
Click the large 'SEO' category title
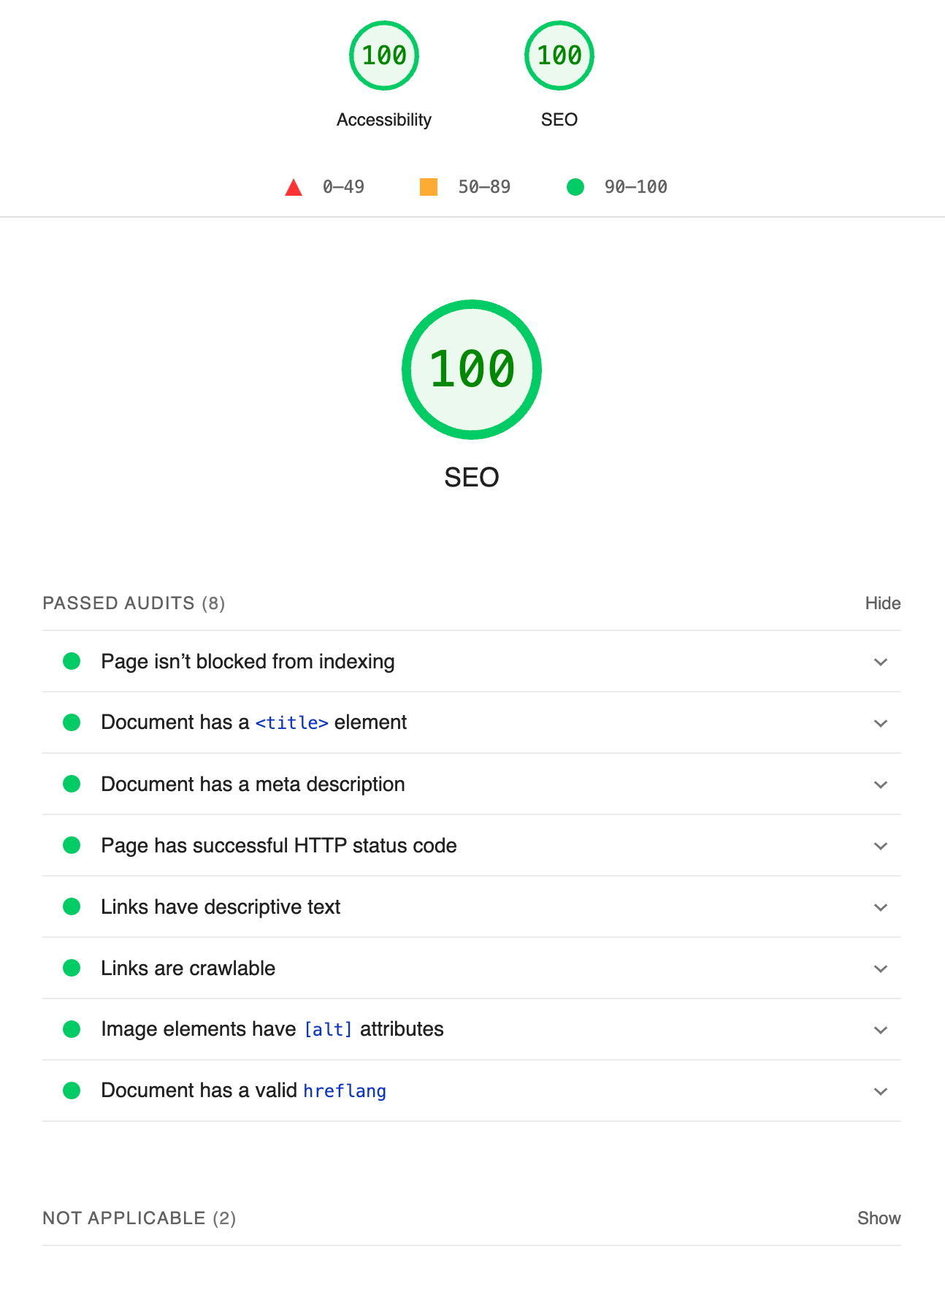[472, 478]
